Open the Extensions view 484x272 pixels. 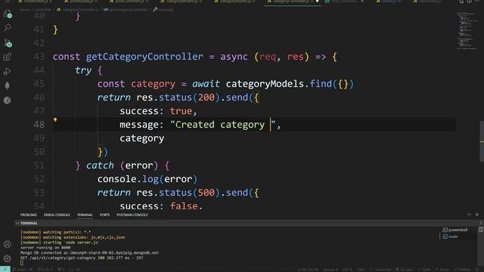pos(7,57)
